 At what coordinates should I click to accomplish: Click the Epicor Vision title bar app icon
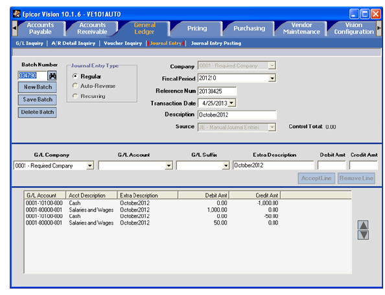pos(16,14)
